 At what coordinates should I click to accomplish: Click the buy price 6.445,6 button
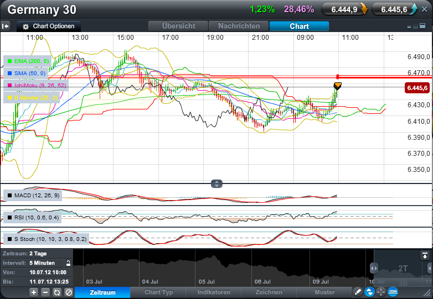[x=395, y=9]
